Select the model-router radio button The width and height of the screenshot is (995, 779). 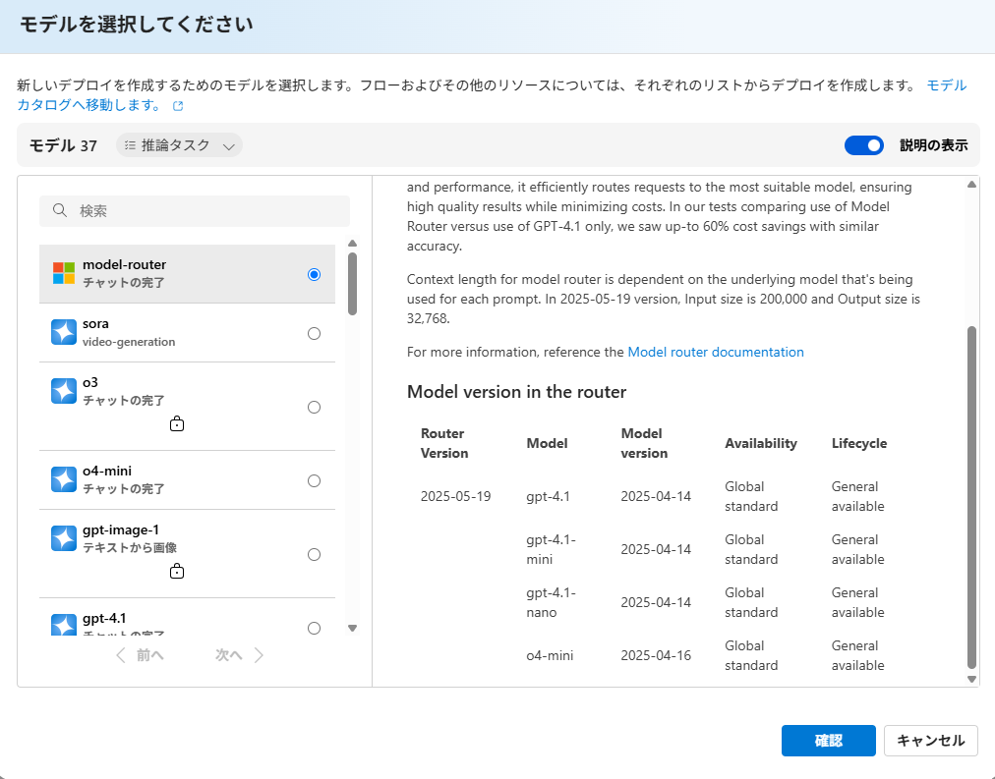(x=314, y=274)
